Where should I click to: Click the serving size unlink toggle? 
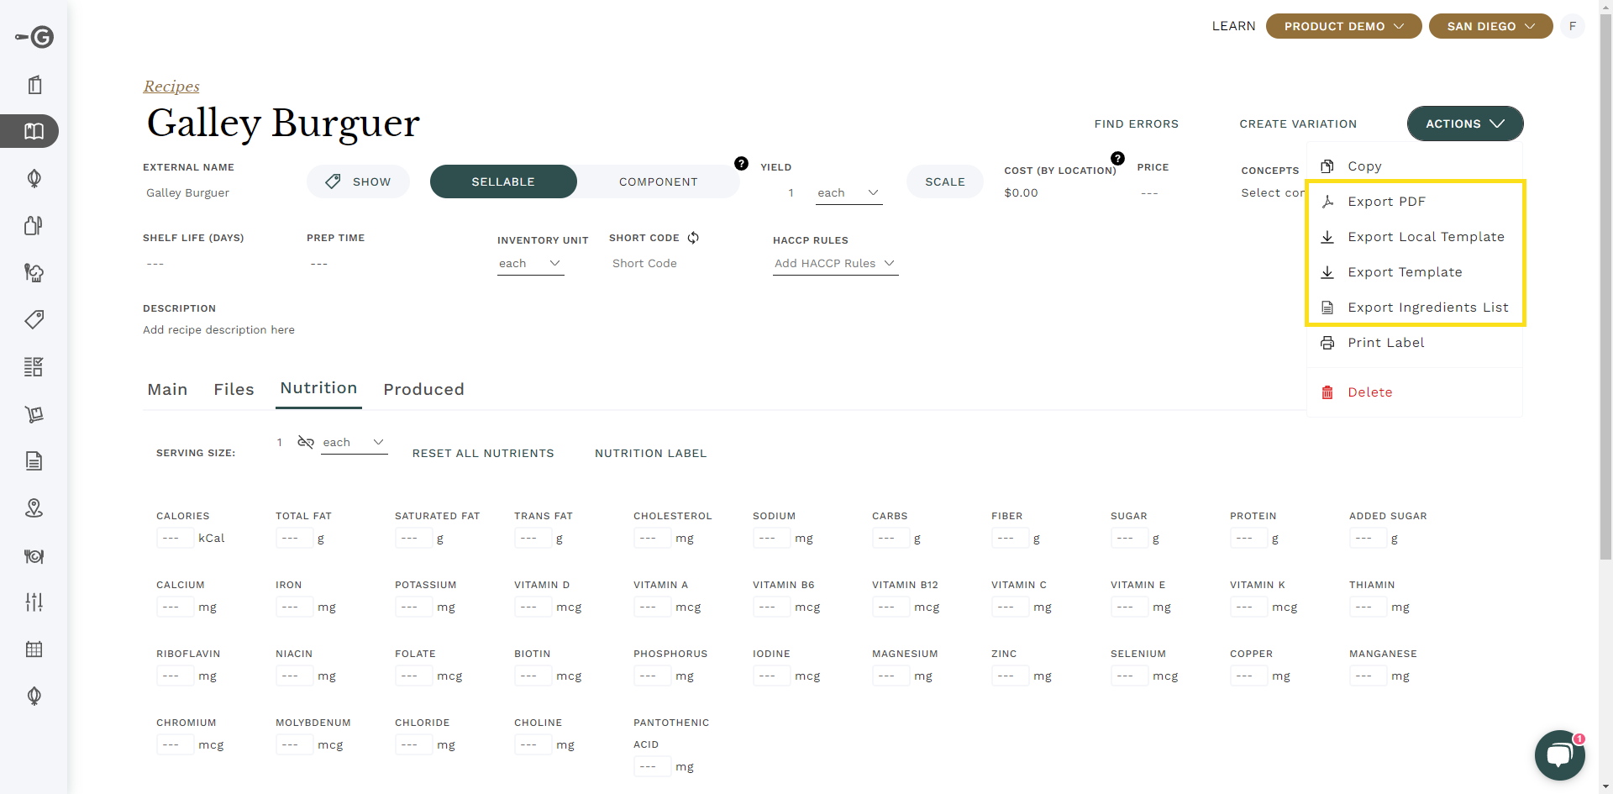[x=306, y=441]
